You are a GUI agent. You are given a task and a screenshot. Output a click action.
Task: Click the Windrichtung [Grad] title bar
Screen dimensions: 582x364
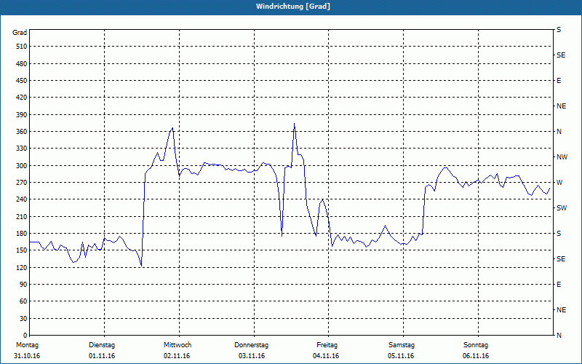tap(291, 7)
